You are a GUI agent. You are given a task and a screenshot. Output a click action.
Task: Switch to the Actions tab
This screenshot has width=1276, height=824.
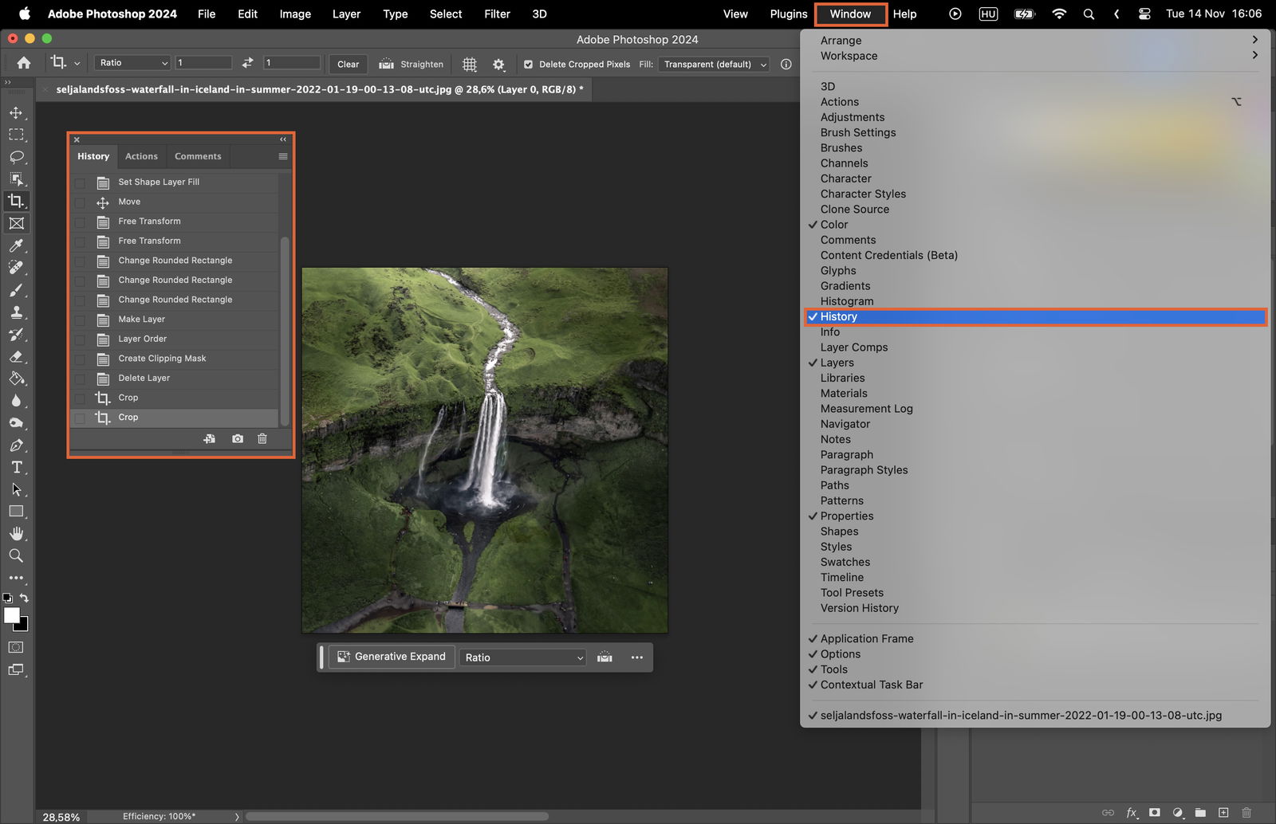coord(141,157)
